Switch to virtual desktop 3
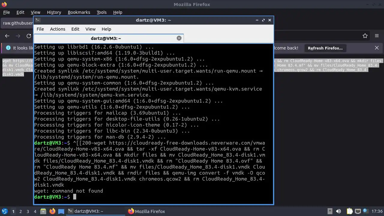The image size is (384, 216). pyautogui.click(x=28, y=211)
